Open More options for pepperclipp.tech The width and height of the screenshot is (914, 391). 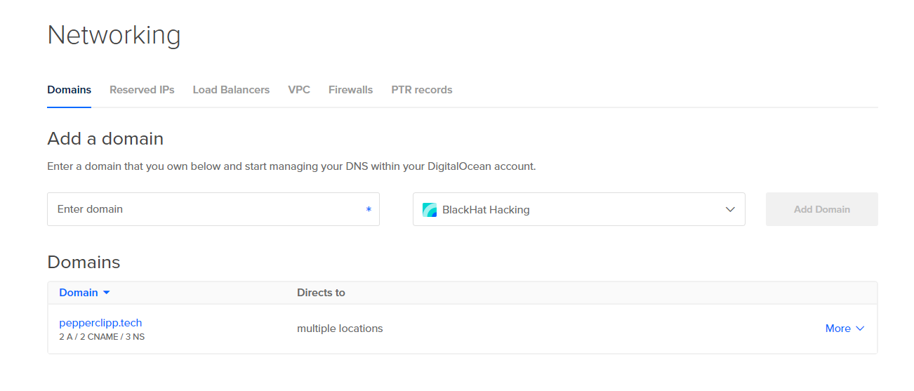[838, 329]
